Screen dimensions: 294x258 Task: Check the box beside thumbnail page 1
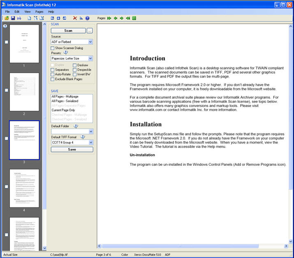click(7, 42)
